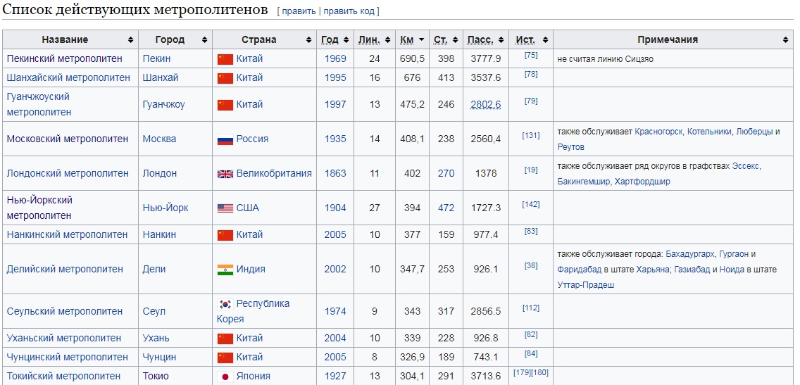
Task: Sort by the Км column header
Action: [412, 40]
